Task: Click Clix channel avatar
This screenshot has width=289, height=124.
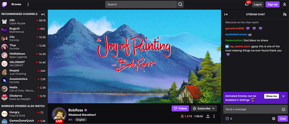Action: coord(4,38)
